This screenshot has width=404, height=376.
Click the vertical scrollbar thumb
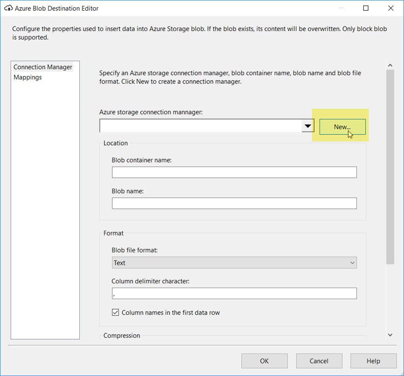point(390,166)
